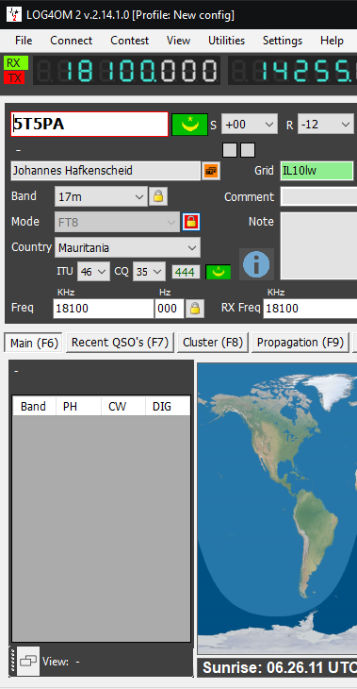Click the Comment input field
The image size is (357, 689).
point(318,196)
